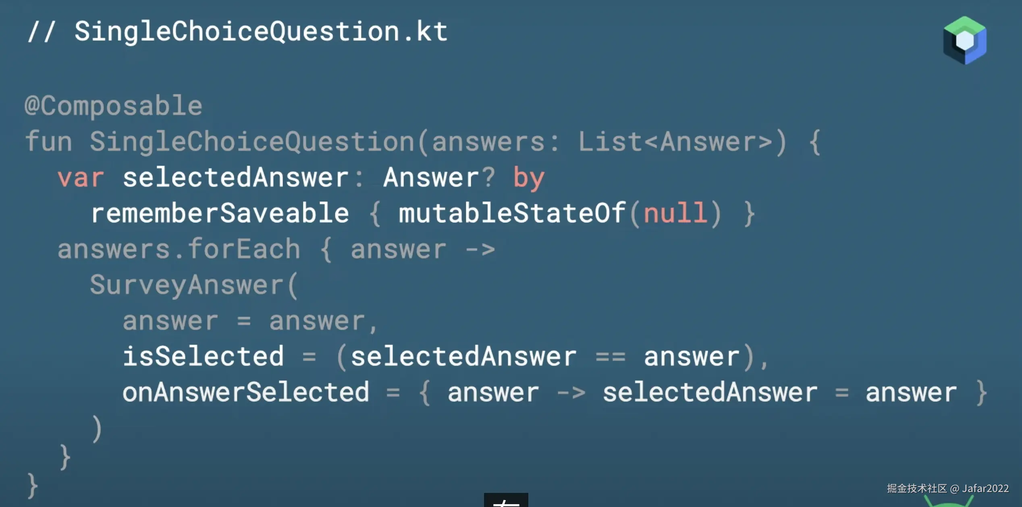Screen dimensions: 1022x507
Task: Click the final closing brace of function
Action: click(x=32, y=486)
